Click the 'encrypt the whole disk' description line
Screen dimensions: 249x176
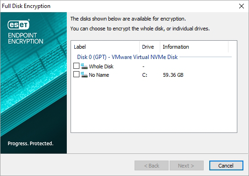pyautogui.click(x=140, y=29)
